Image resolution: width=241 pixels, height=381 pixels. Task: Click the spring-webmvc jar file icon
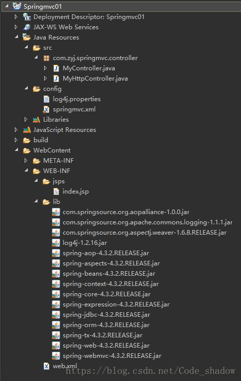pos(56,356)
